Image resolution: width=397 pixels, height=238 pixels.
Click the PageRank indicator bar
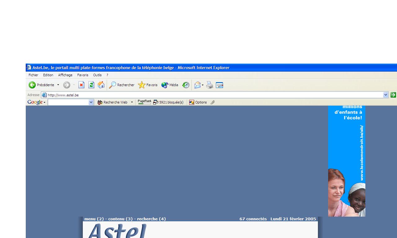145,102
